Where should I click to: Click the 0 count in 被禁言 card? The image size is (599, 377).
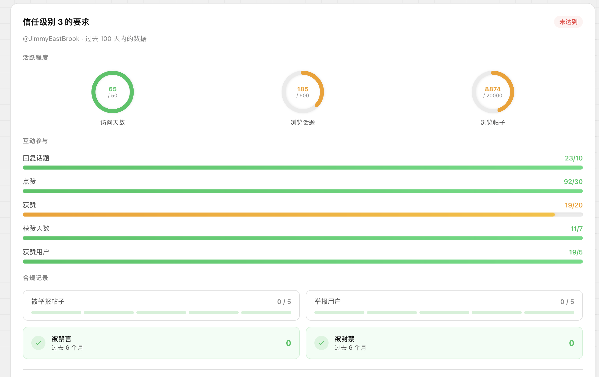pyautogui.click(x=288, y=343)
